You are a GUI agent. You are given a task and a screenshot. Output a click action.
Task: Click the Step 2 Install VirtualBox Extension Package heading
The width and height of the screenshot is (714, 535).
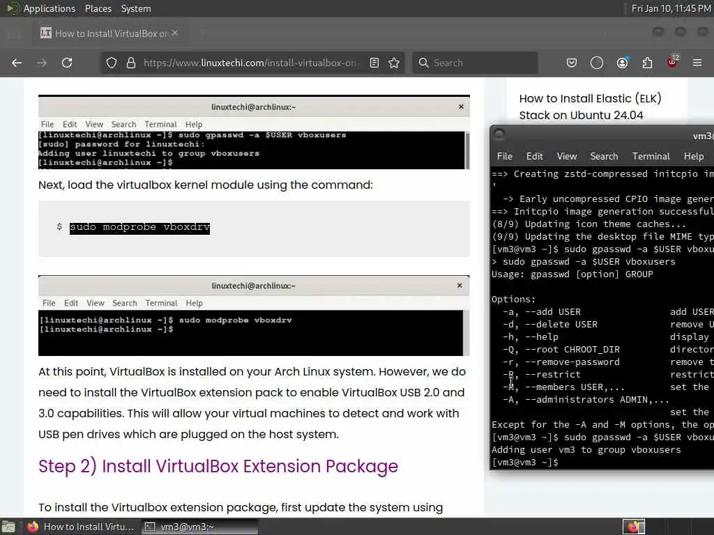[218, 466]
